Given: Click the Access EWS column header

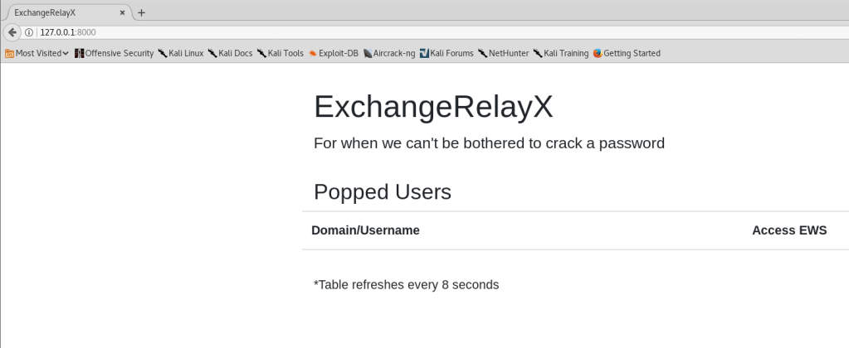Looking at the screenshot, I should [788, 230].
